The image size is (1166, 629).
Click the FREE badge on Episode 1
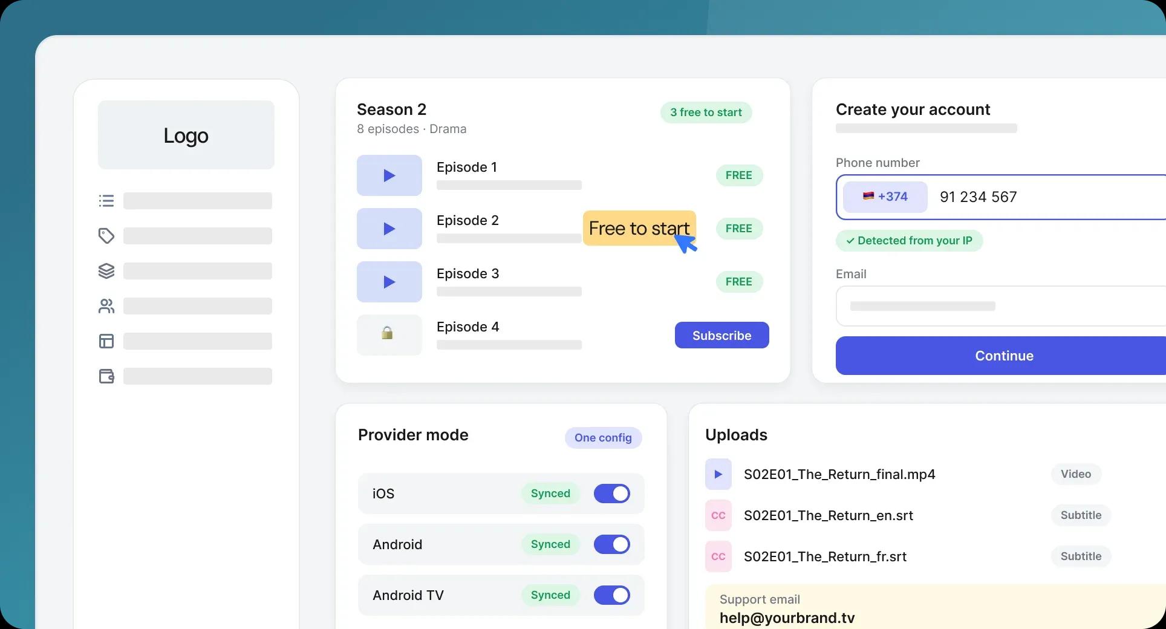739,175
